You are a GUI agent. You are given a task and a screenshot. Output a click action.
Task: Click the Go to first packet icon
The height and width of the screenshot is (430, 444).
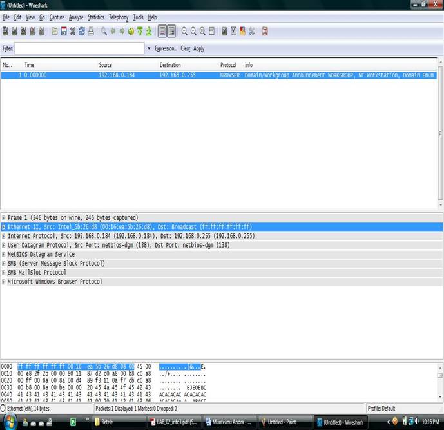(140, 31)
